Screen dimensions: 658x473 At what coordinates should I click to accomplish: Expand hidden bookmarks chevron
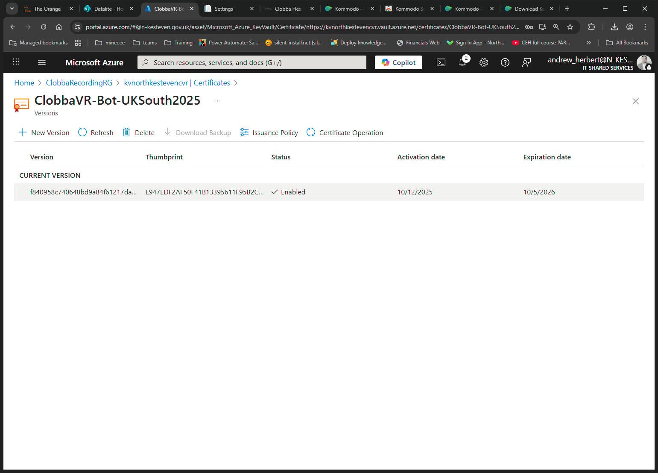(x=589, y=43)
